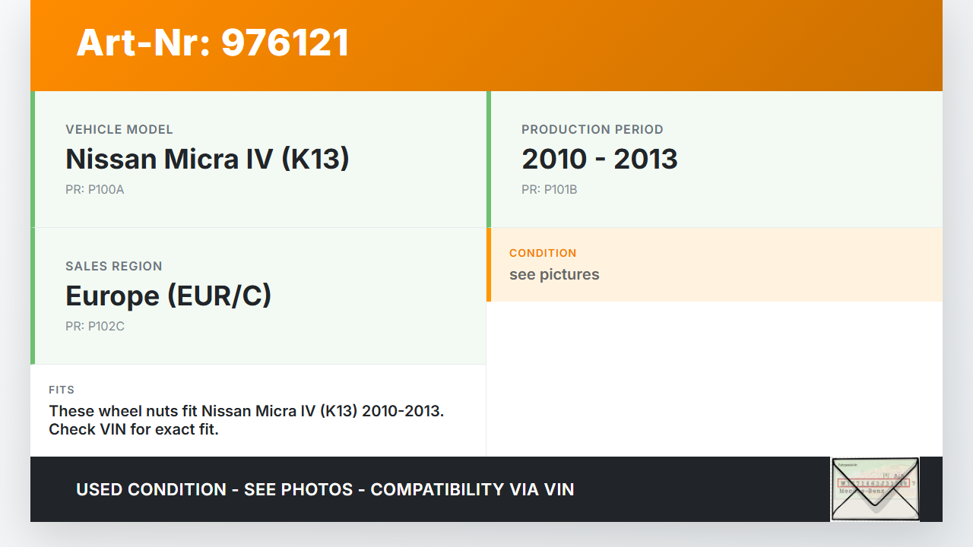This screenshot has height=547, width=973.
Task: Click the PR: P100A code
Action: [x=95, y=190]
